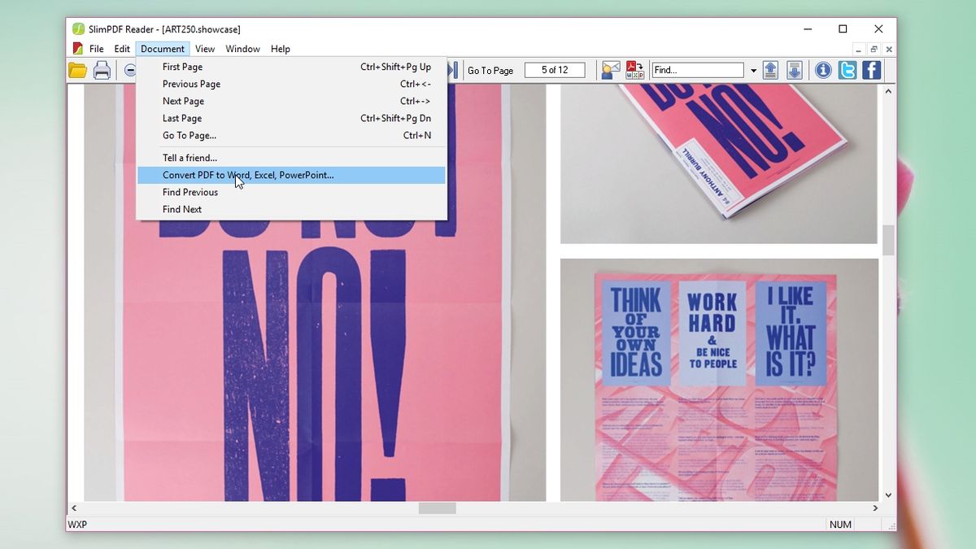Jump to previous match with the up-arrow icon
This screenshot has width=976, height=549.
(x=770, y=70)
